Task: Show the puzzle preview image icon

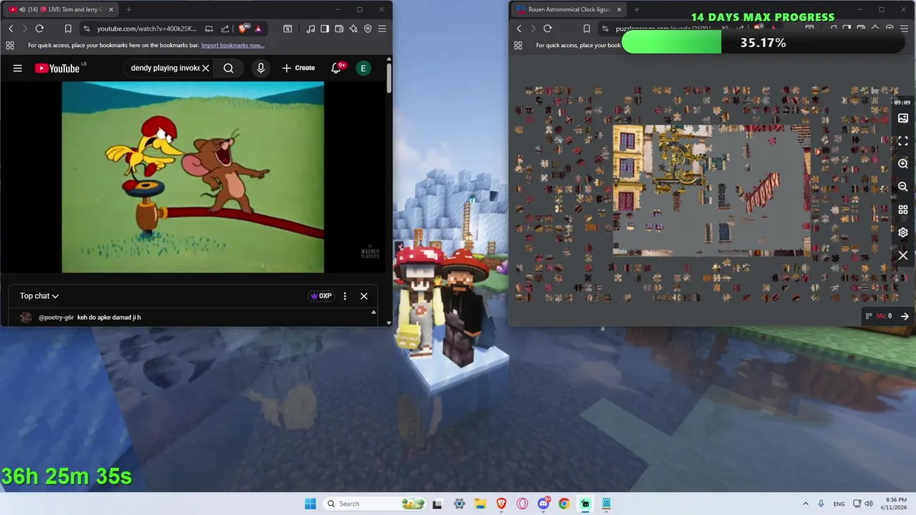Action: point(903,118)
